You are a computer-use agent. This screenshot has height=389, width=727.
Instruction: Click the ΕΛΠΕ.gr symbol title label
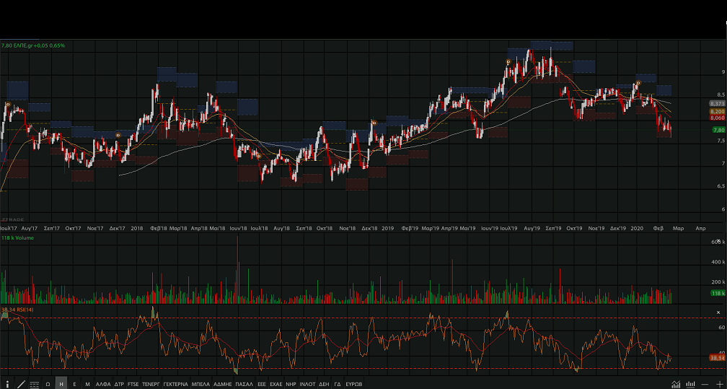(x=33, y=45)
